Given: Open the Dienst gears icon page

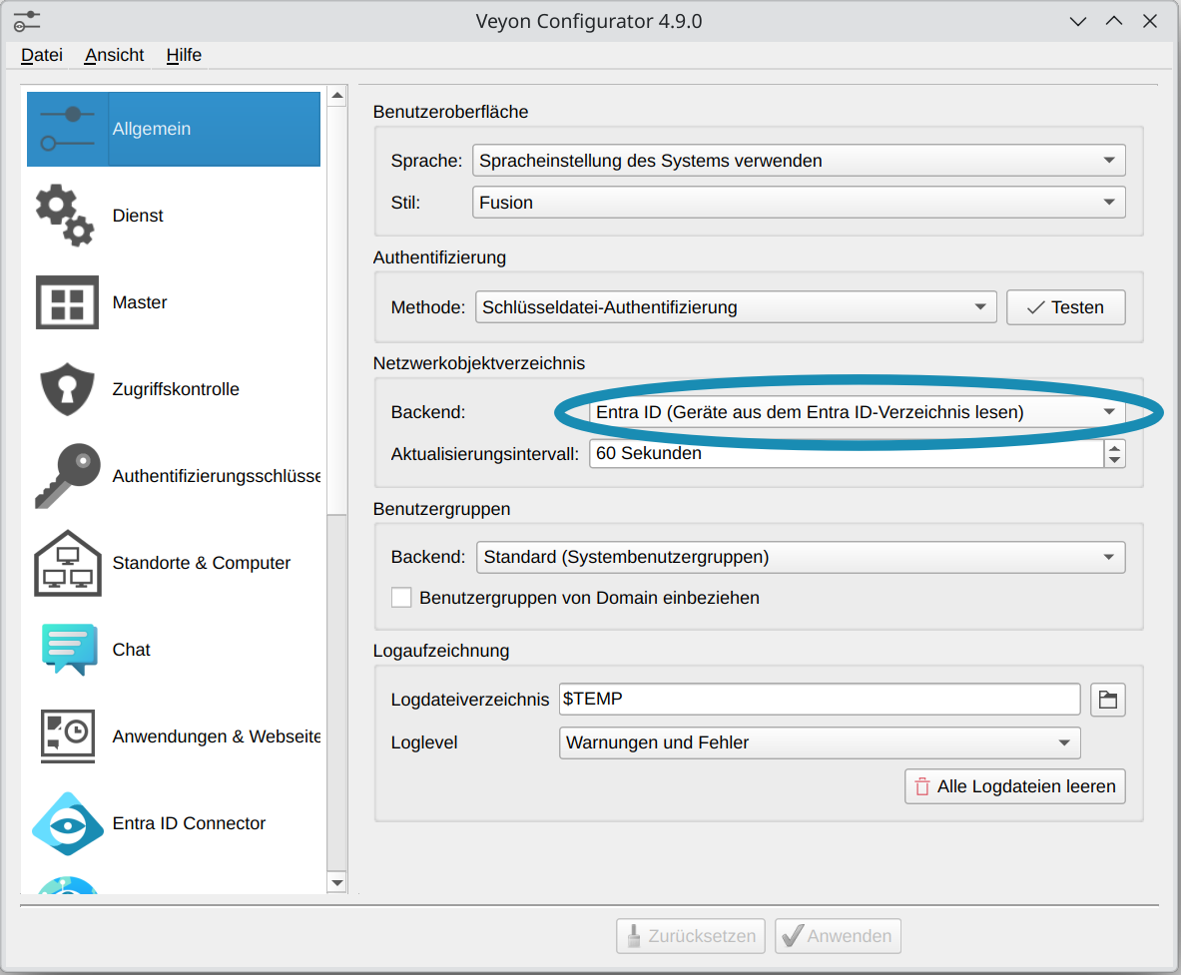Looking at the screenshot, I should pos(66,216).
